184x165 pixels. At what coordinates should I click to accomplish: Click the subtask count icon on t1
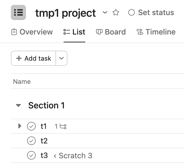[63, 126]
